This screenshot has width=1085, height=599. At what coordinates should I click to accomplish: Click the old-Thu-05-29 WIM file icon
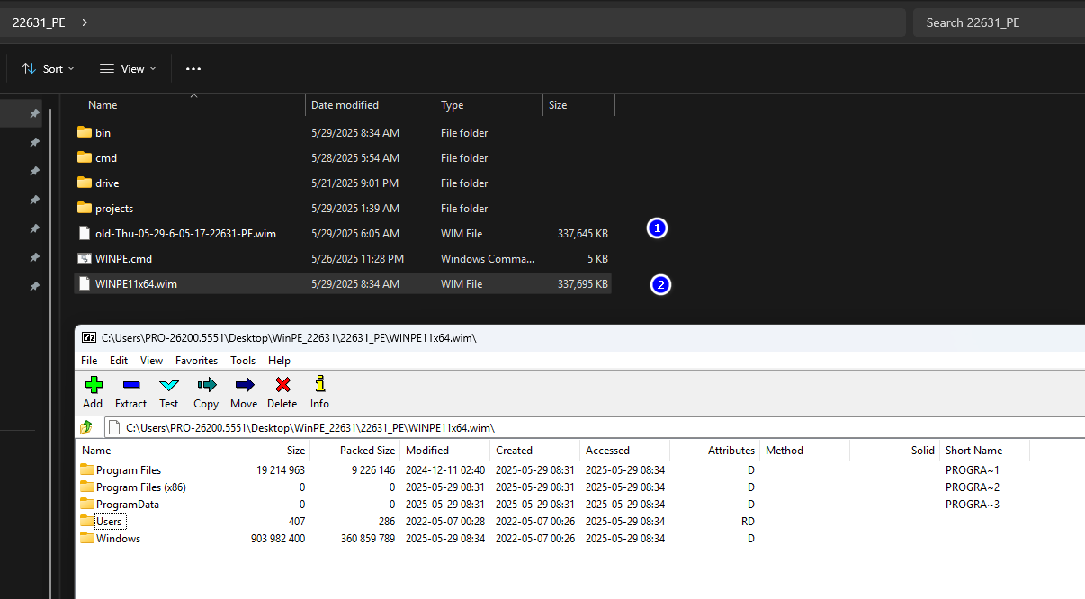85,233
